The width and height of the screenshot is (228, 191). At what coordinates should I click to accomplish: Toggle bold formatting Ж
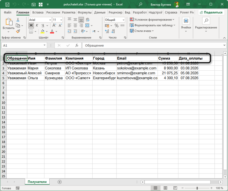[31, 25]
